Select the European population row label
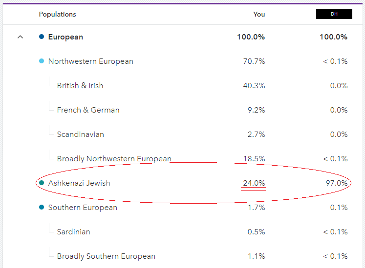 click(65, 37)
